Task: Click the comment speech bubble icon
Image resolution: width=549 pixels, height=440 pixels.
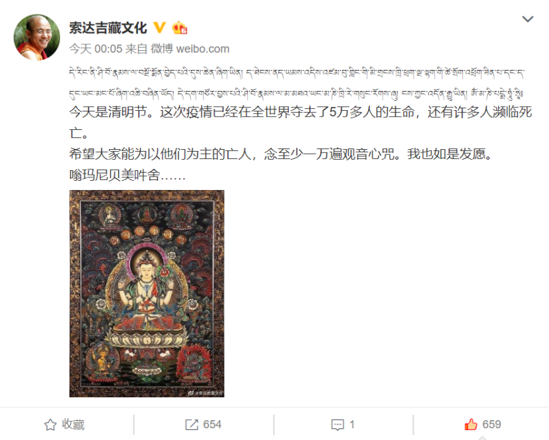Action: click(x=338, y=425)
